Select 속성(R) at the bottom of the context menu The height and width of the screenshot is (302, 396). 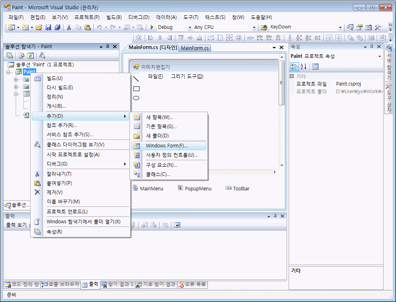(x=80, y=231)
